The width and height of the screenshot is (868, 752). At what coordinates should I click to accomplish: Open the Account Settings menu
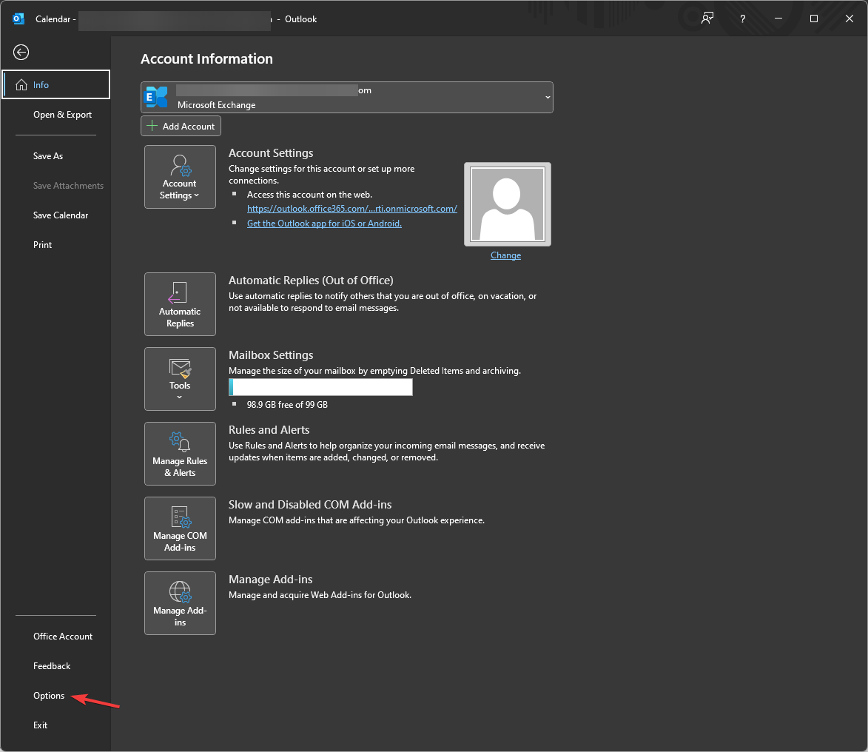pos(180,177)
